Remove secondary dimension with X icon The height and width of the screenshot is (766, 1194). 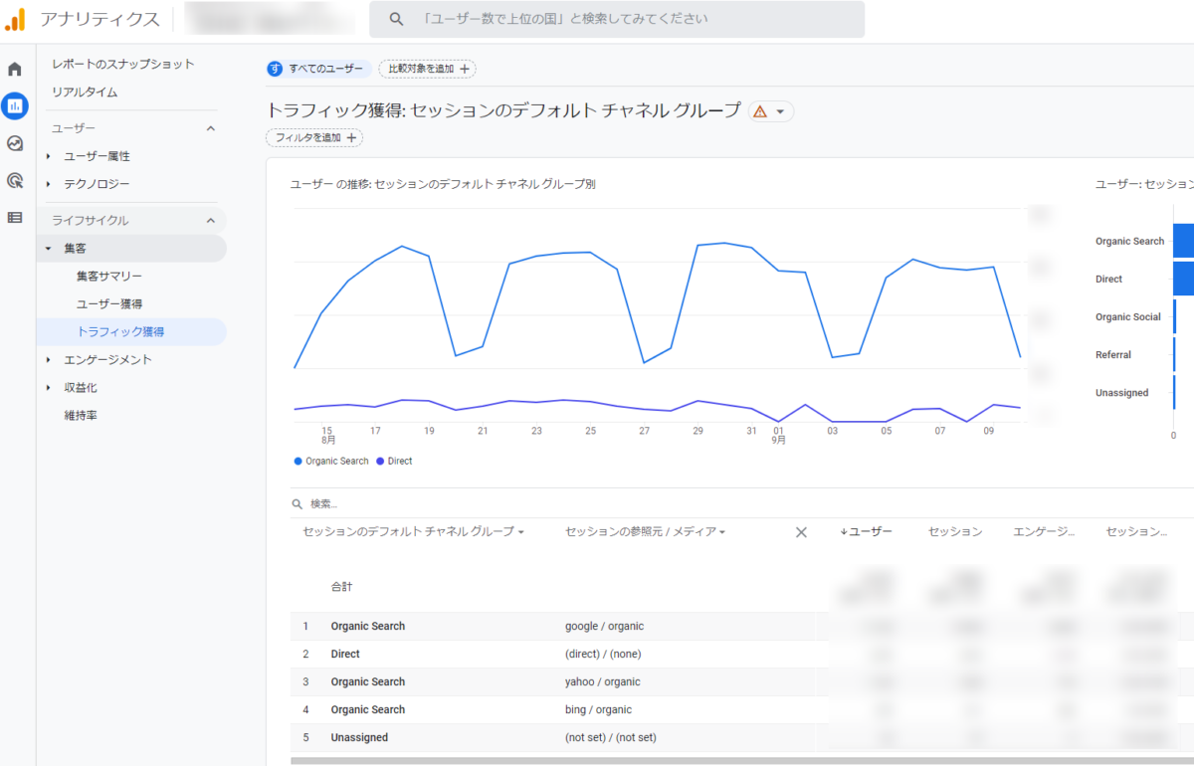point(801,532)
